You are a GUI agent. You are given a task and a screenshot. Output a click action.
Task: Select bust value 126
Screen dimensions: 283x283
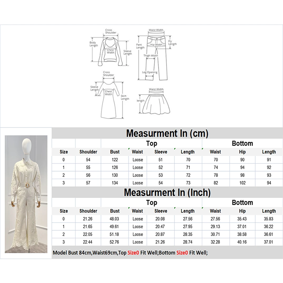115,168
